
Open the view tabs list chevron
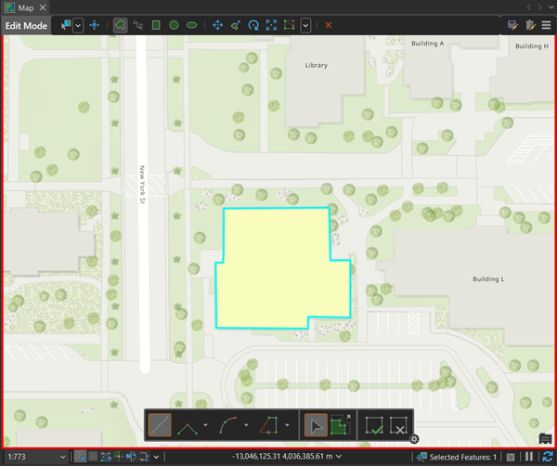point(551,7)
